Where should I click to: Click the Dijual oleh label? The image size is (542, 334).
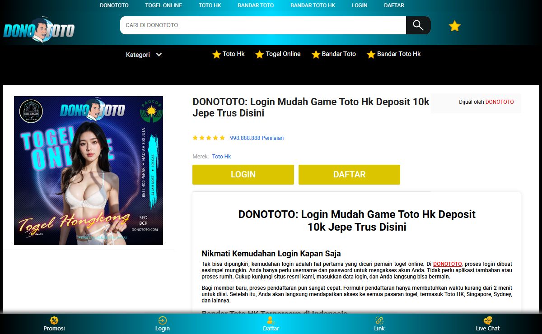click(x=472, y=102)
